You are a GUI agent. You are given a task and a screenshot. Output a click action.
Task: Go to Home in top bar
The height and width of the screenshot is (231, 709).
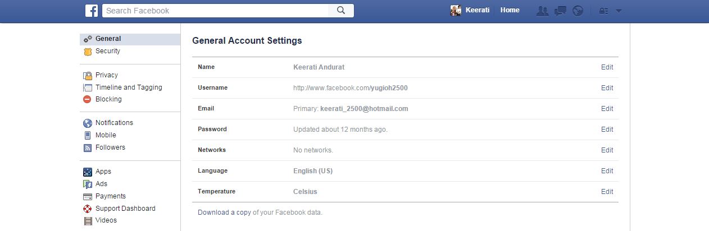pos(510,10)
